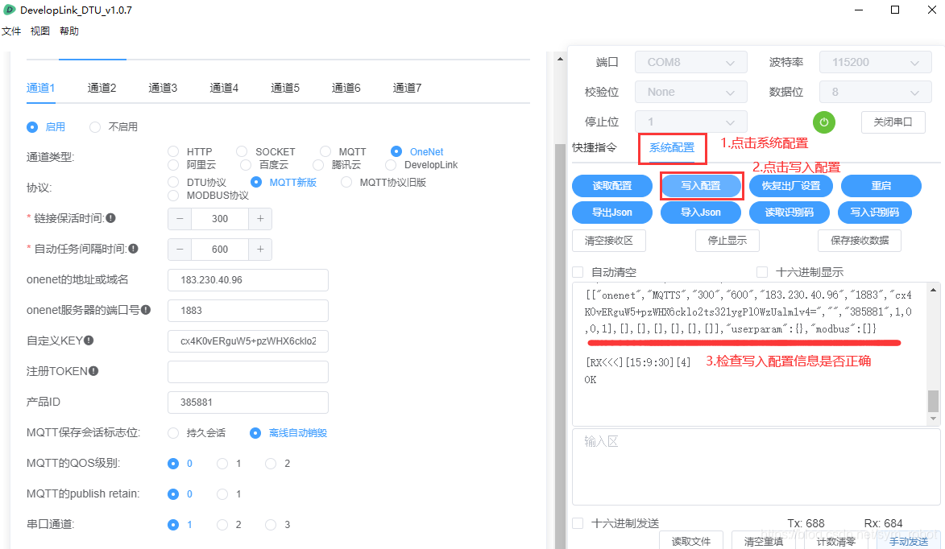The width and height of the screenshot is (945, 549).
Task: Toggle the 十六进制显示 checkbox
Action: tap(762, 272)
